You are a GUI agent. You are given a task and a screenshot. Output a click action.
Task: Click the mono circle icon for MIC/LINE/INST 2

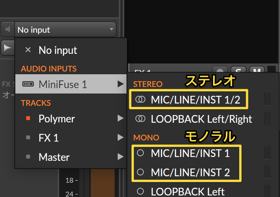(140, 172)
